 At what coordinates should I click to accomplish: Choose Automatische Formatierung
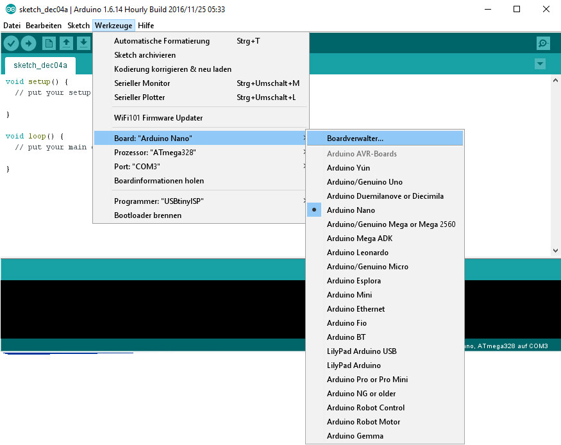pyautogui.click(x=200, y=41)
